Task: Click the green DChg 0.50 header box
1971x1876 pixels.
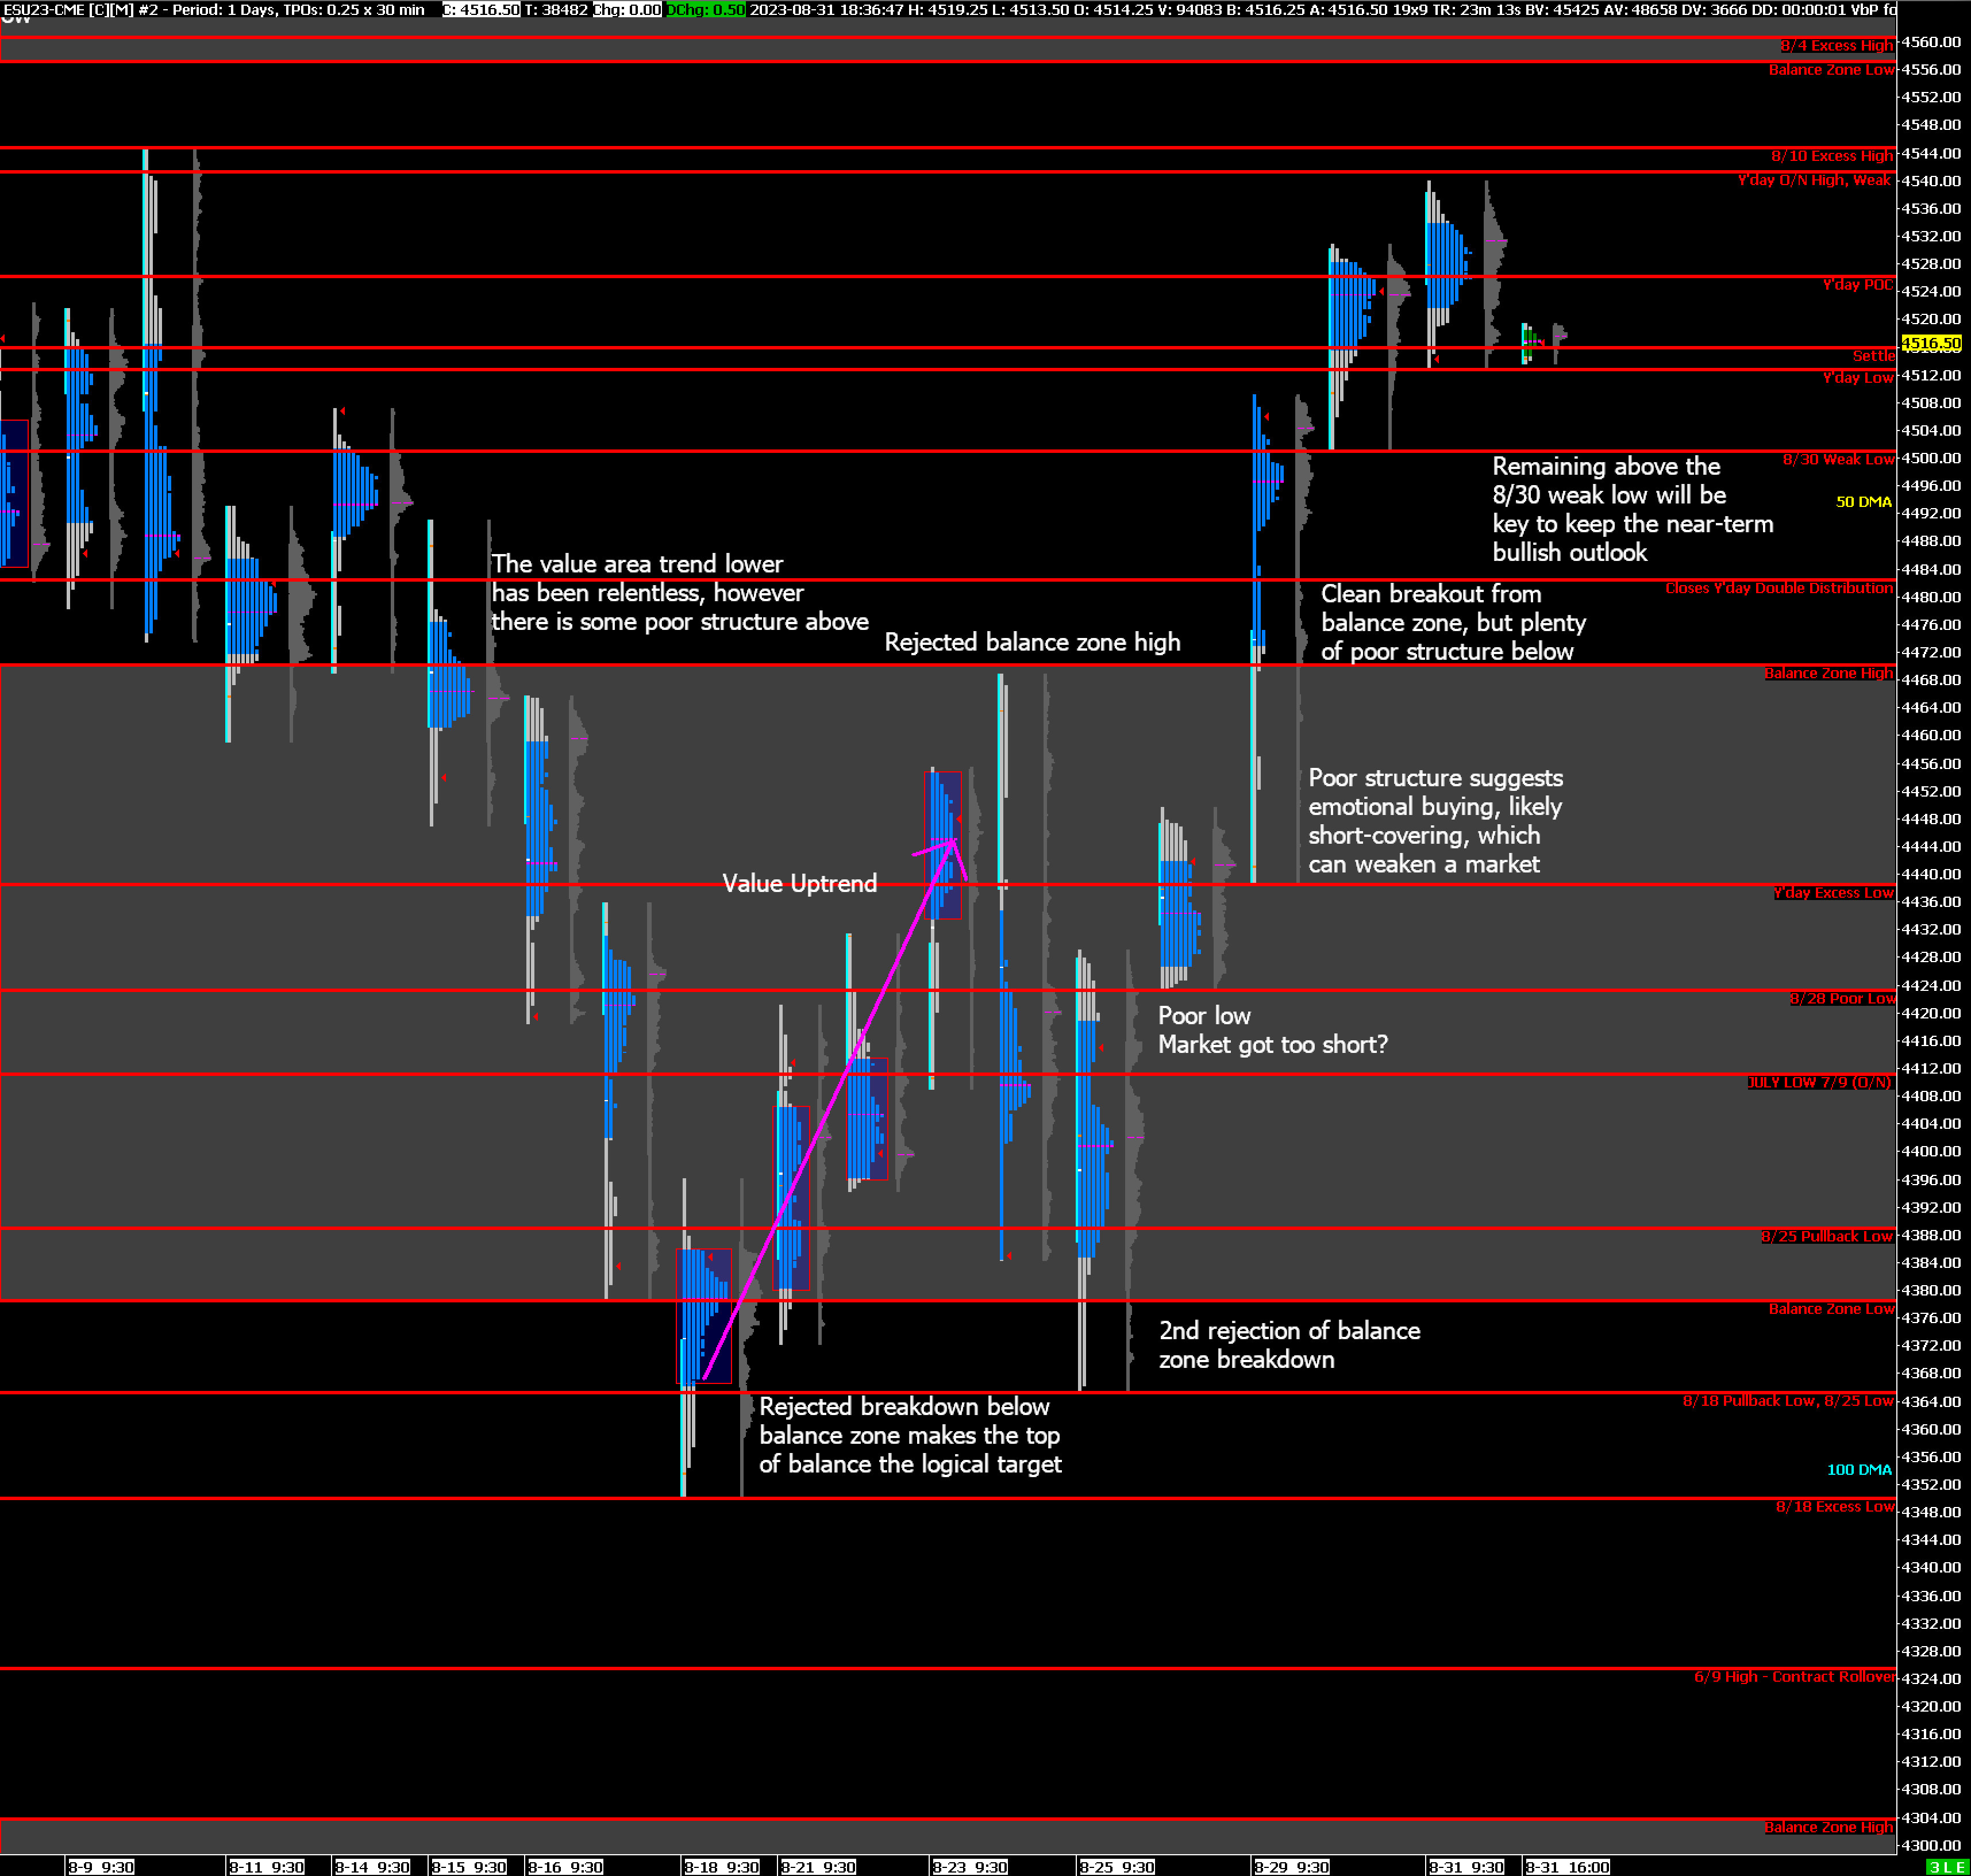Action: 706,9
